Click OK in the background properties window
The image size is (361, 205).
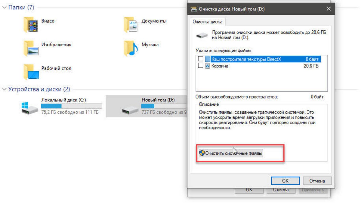(x=249, y=190)
